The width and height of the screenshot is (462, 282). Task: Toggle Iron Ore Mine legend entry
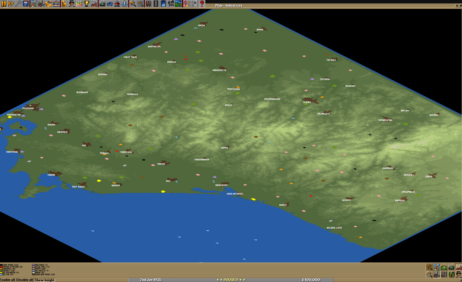pyautogui.click(x=44, y=275)
